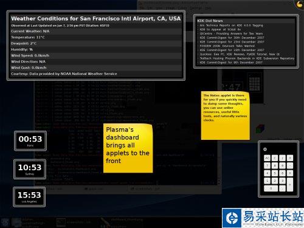Click the tall equals key on the calculator
The width and height of the screenshot is (304, 228).
tap(290, 185)
